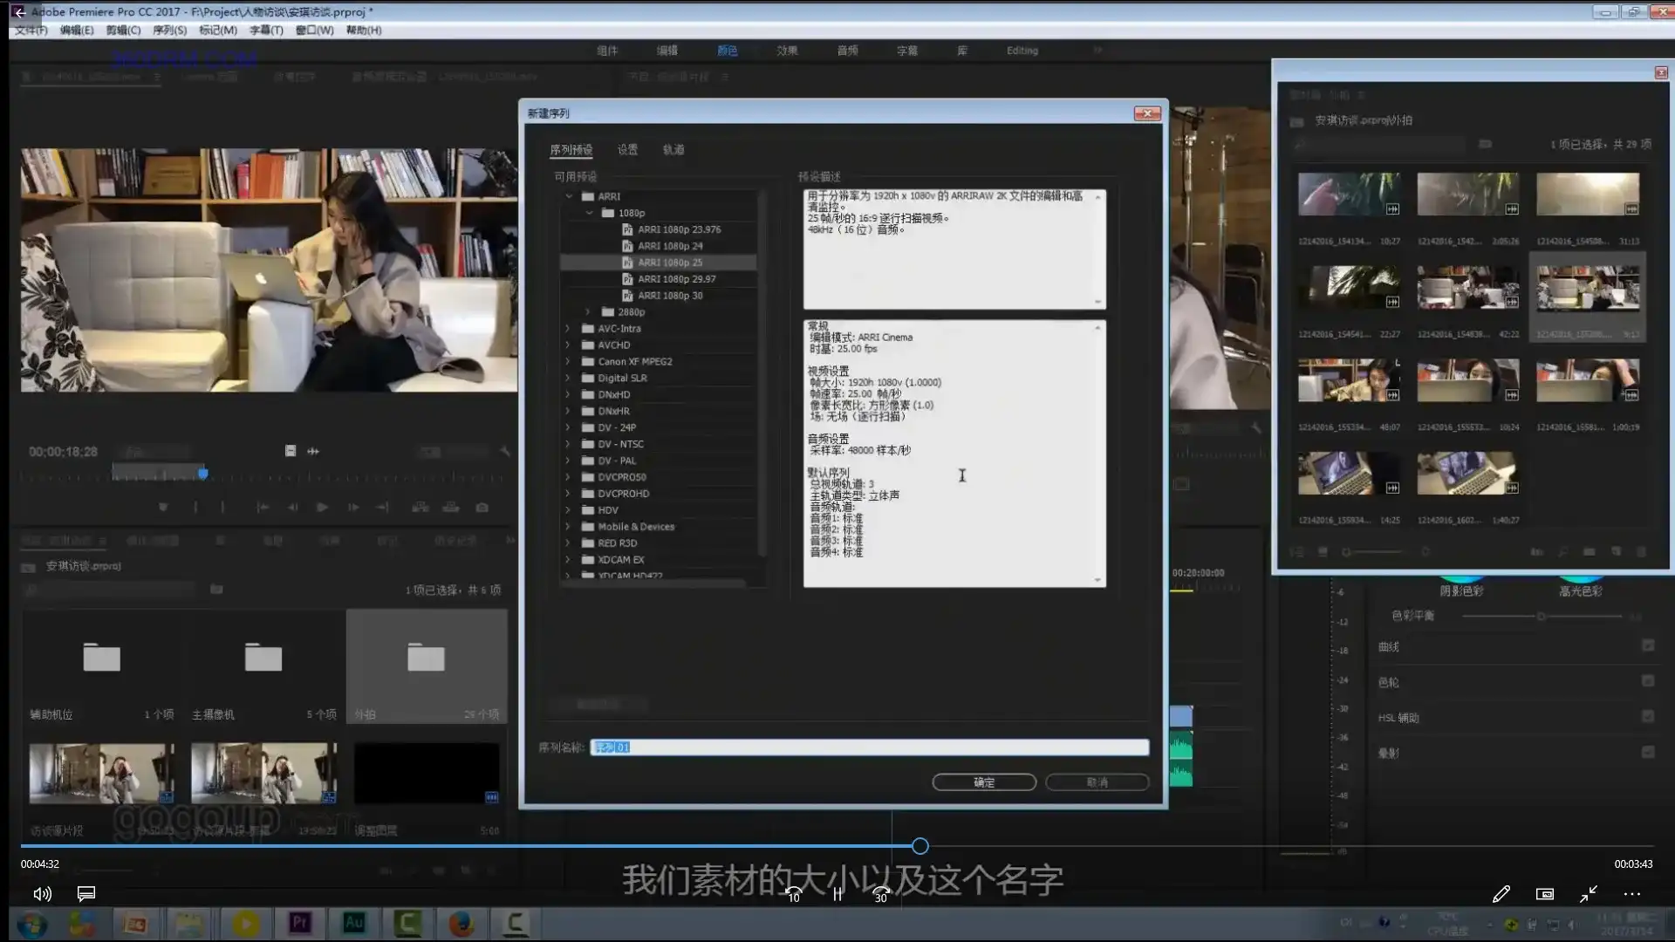
Task: Mute the video player volume
Action: [x=42, y=894]
